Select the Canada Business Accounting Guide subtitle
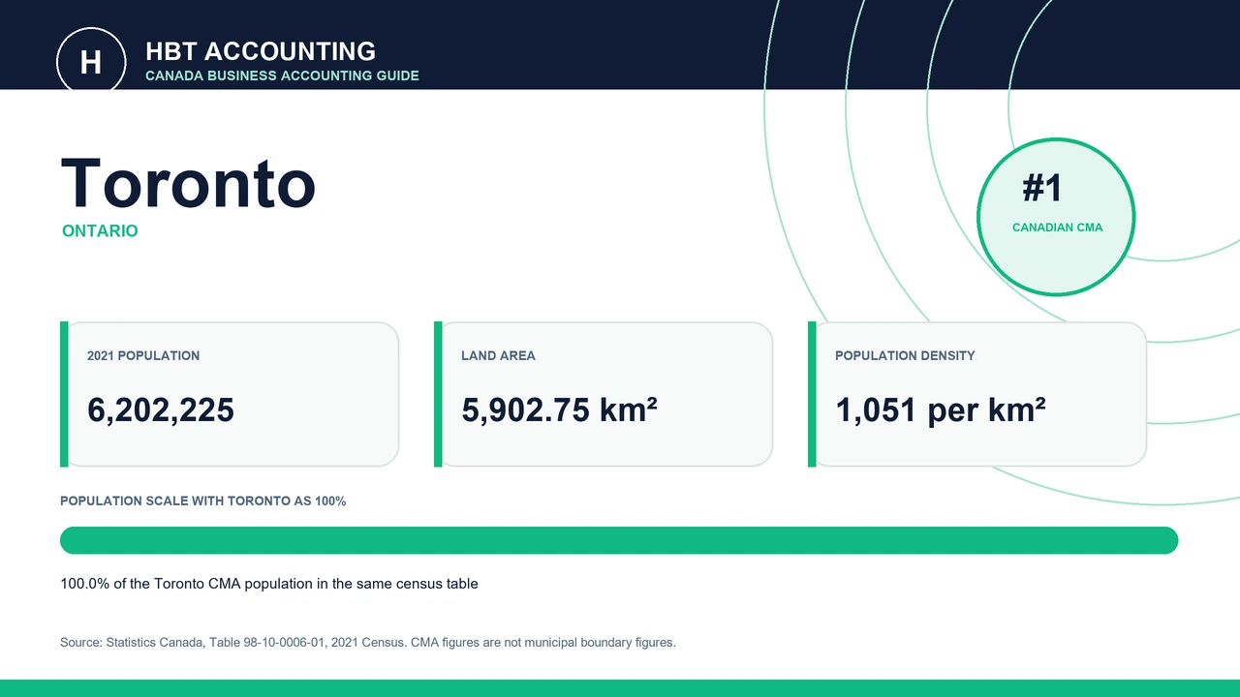The width and height of the screenshot is (1240, 697). [x=282, y=76]
